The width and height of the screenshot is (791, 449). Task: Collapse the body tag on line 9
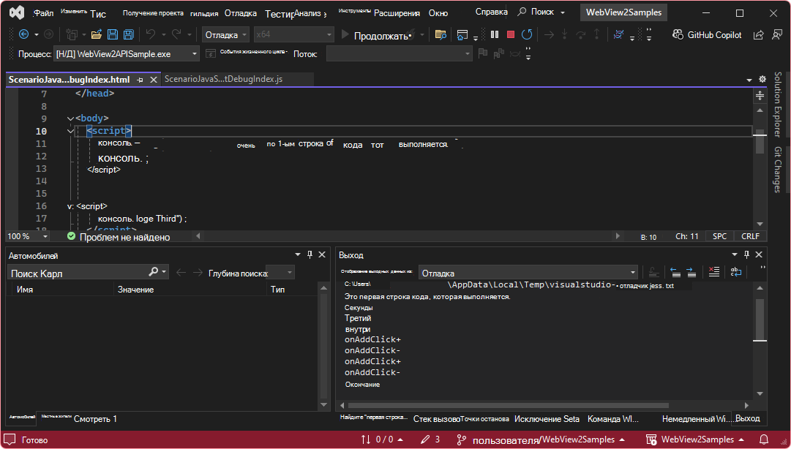point(71,118)
